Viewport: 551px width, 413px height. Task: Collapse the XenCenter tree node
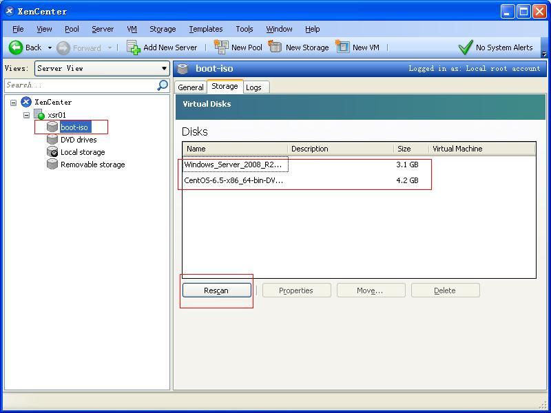13,103
